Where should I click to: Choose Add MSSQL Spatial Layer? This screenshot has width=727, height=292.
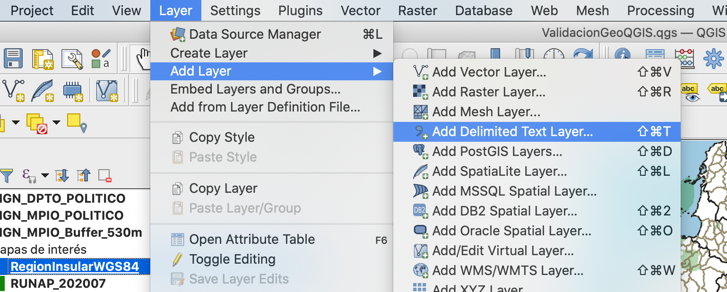537,191
